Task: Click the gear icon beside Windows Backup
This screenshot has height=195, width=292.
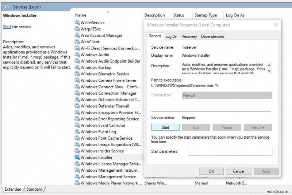Action: pos(77,67)
